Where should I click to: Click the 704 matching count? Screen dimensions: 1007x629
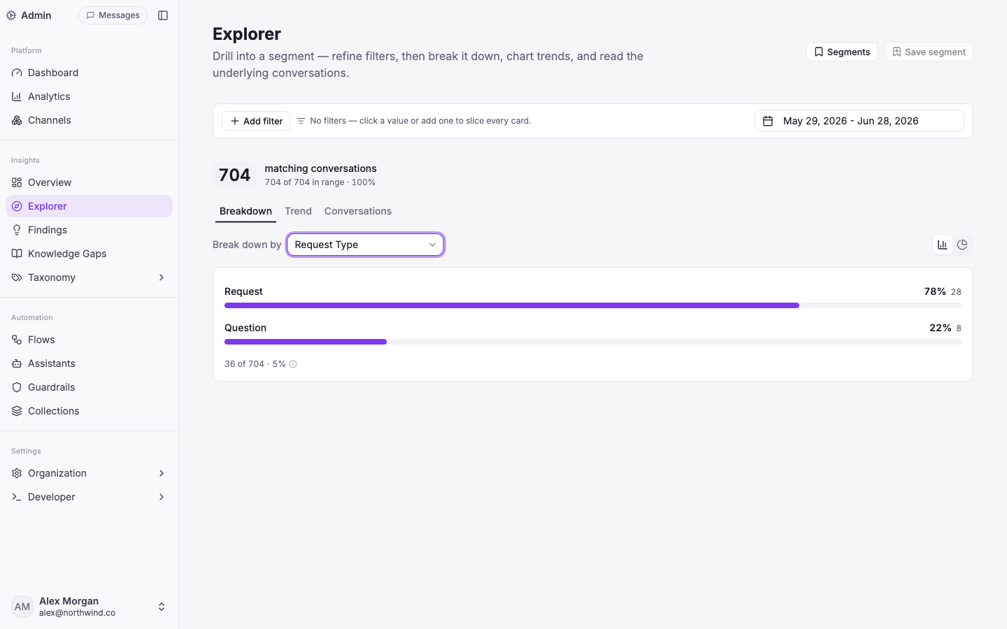click(x=234, y=175)
